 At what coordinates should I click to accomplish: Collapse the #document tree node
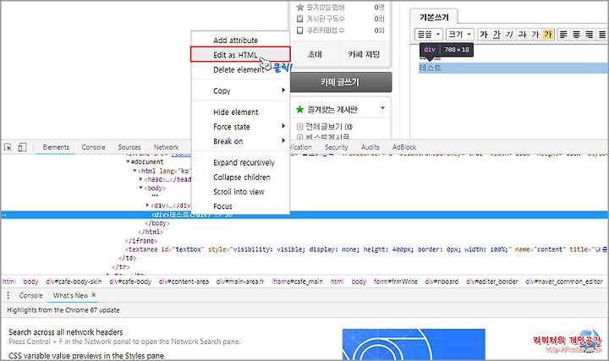pyautogui.click(x=128, y=161)
